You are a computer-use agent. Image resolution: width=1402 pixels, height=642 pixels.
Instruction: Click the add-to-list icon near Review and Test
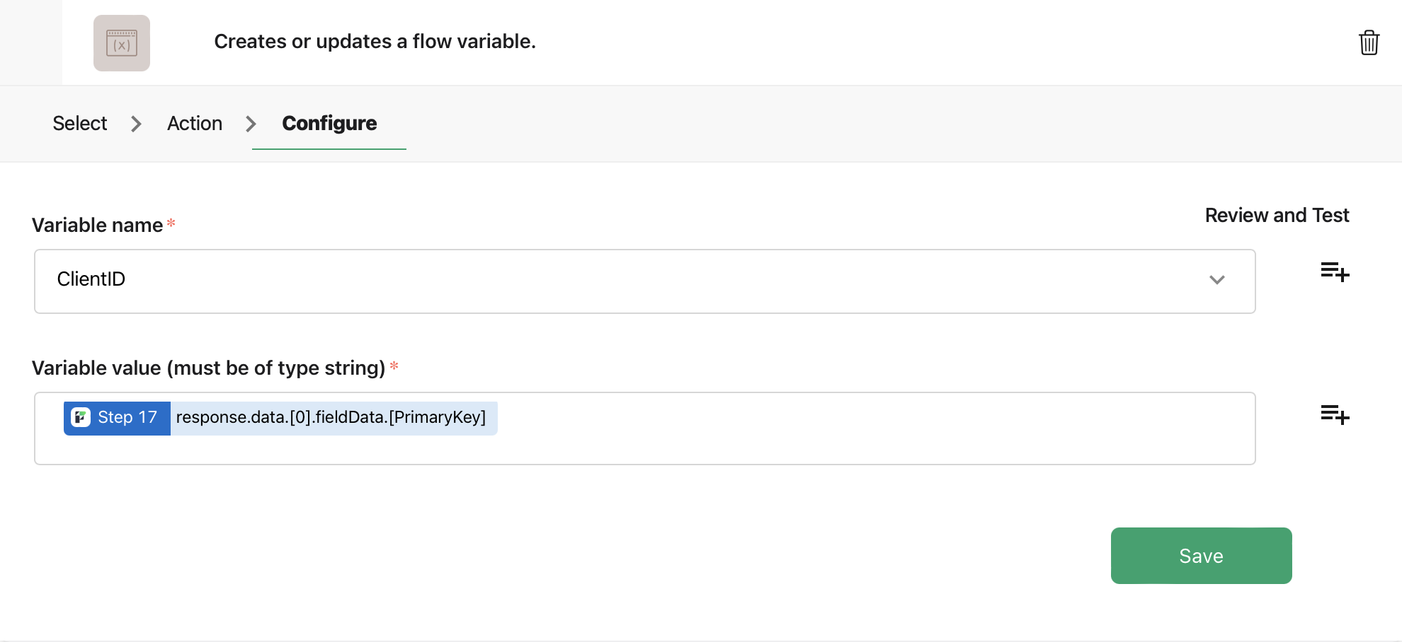(1334, 274)
